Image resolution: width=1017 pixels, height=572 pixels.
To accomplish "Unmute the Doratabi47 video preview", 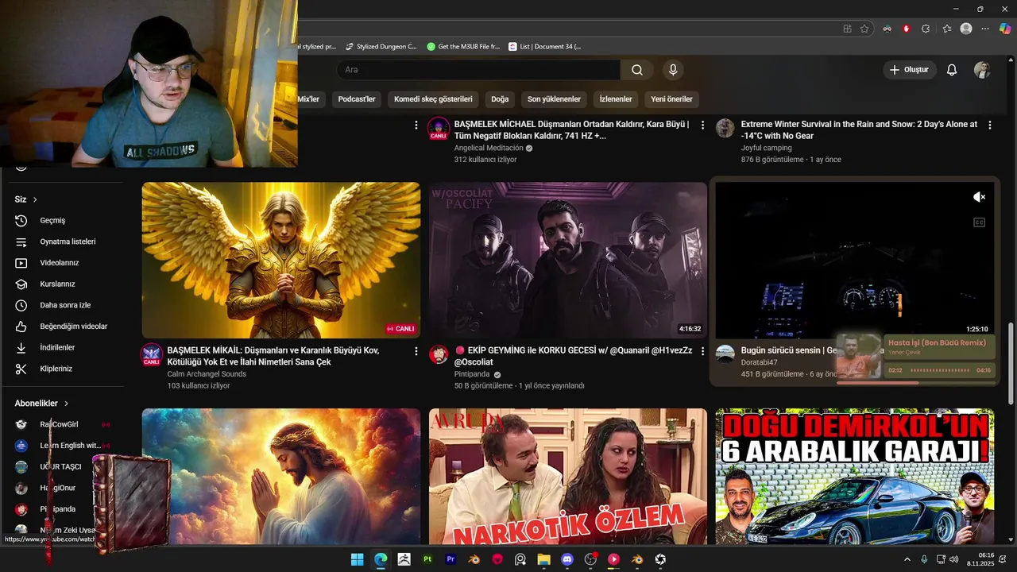I will pyautogui.click(x=979, y=197).
